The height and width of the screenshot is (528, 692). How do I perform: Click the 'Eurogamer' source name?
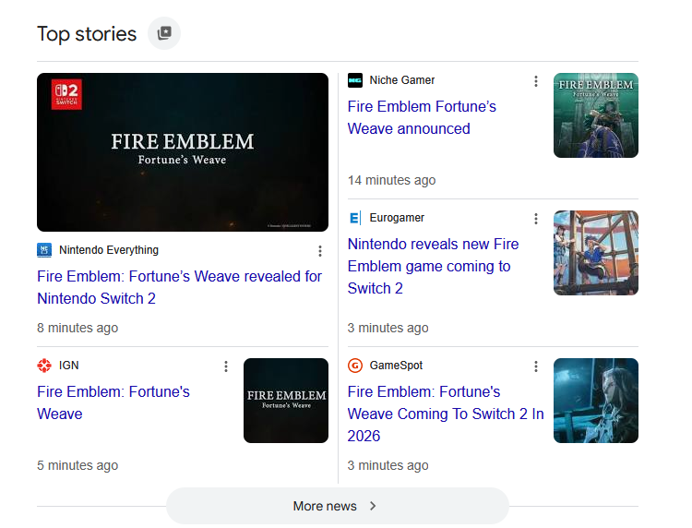[x=397, y=218]
